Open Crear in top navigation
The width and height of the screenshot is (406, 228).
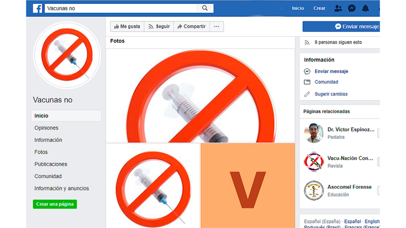(x=319, y=8)
